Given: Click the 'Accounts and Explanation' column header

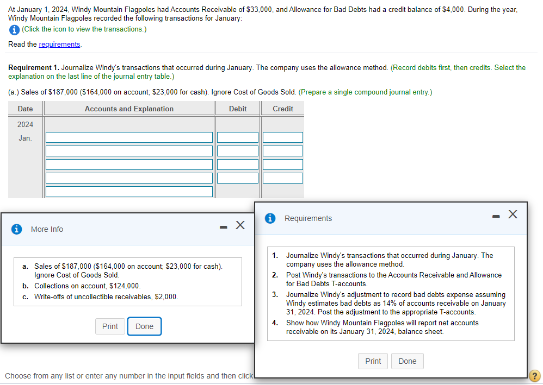Looking at the screenshot, I should click(x=129, y=109).
